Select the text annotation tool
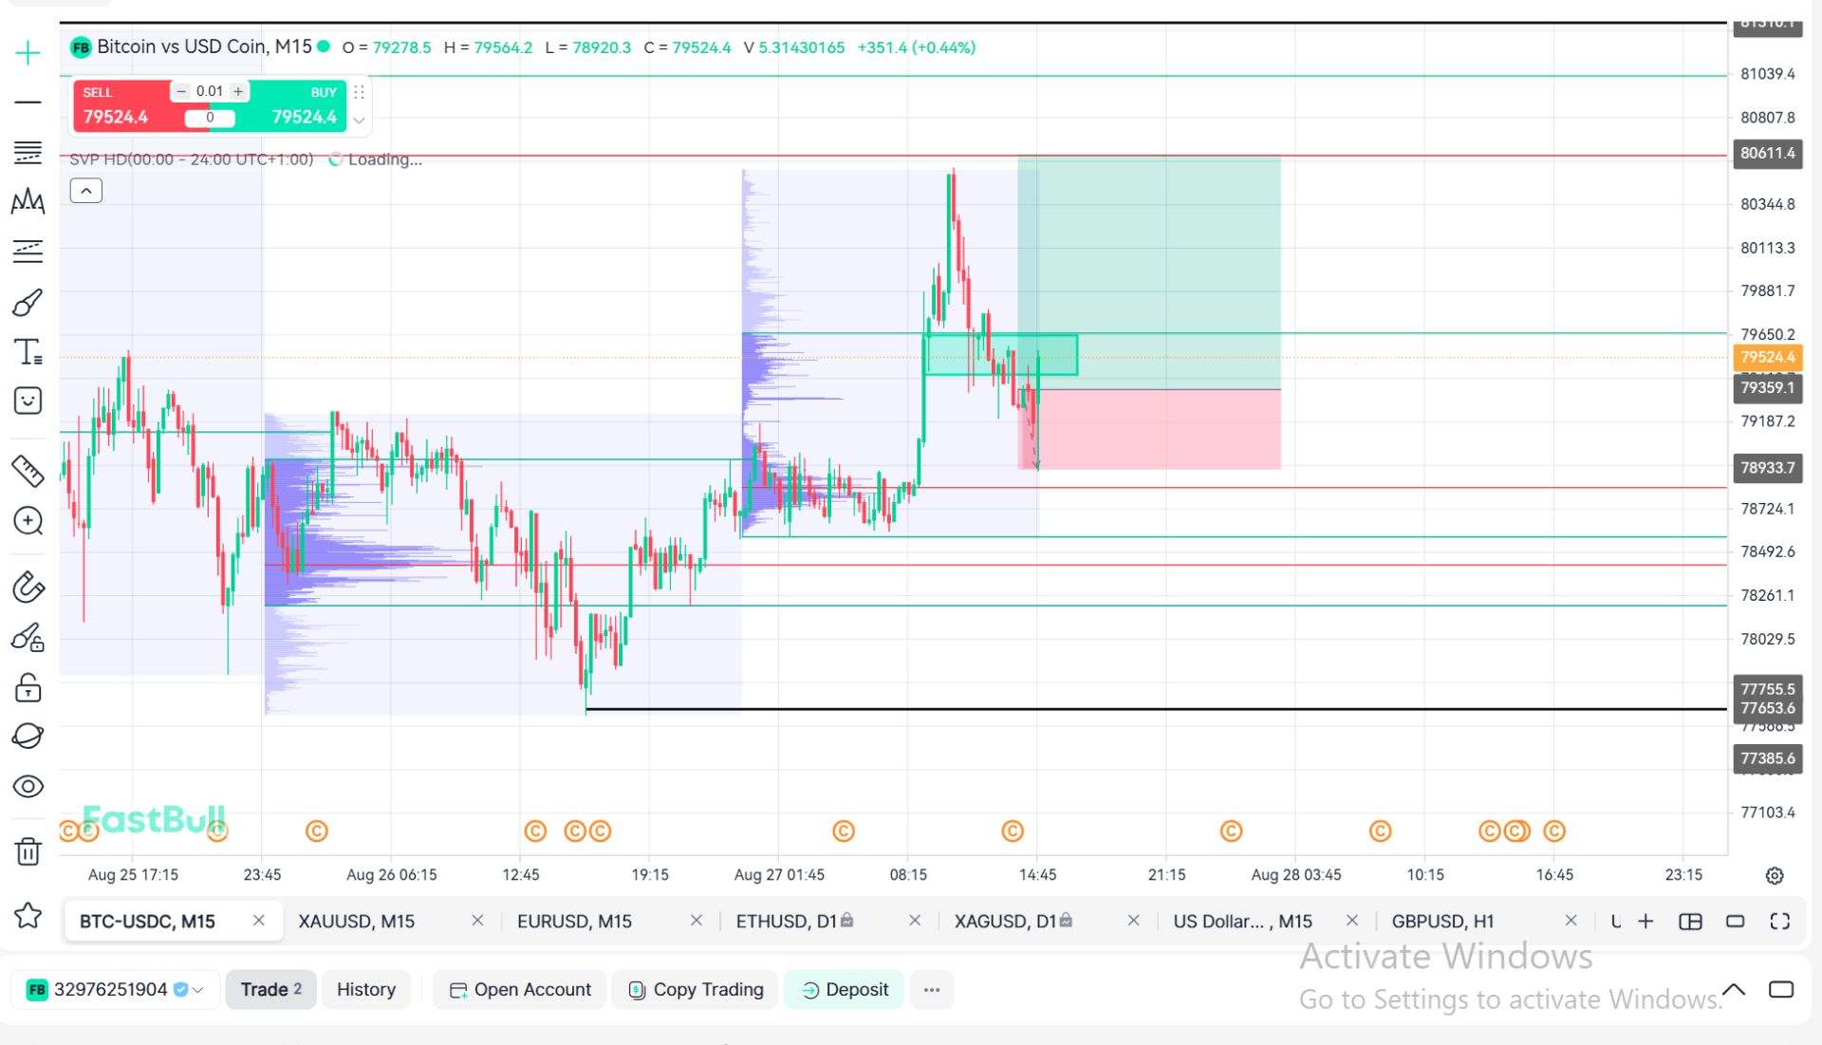This screenshot has height=1045, width=1822. 28,352
